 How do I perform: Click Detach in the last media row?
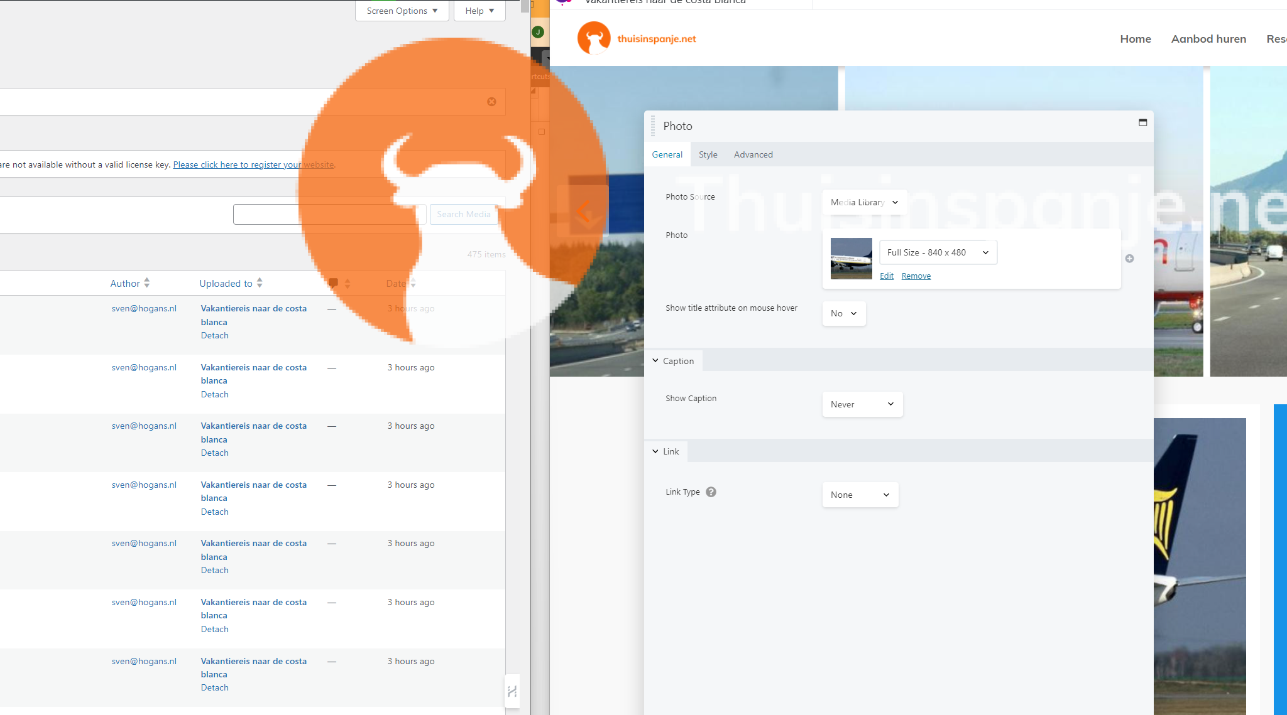point(215,687)
